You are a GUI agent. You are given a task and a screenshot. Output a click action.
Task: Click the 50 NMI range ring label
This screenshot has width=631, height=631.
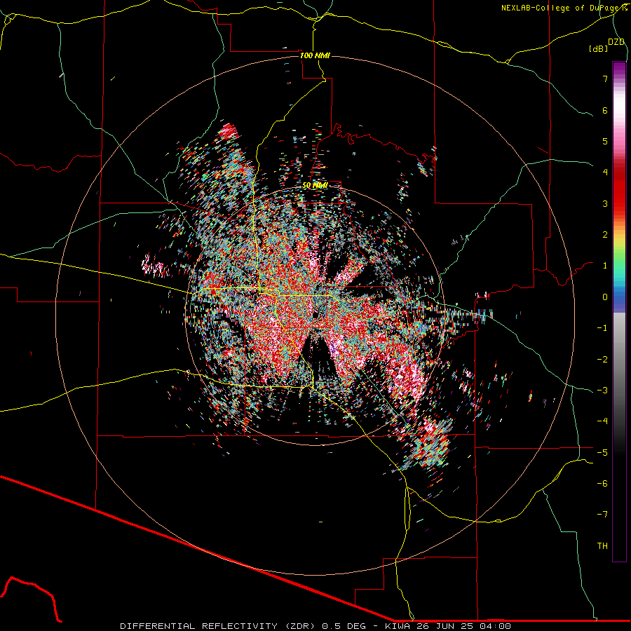(315, 186)
